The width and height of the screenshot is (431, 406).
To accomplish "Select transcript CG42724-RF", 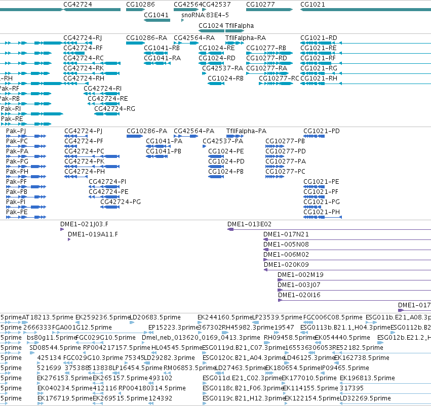I will pyautogui.click(x=83, y=48).
